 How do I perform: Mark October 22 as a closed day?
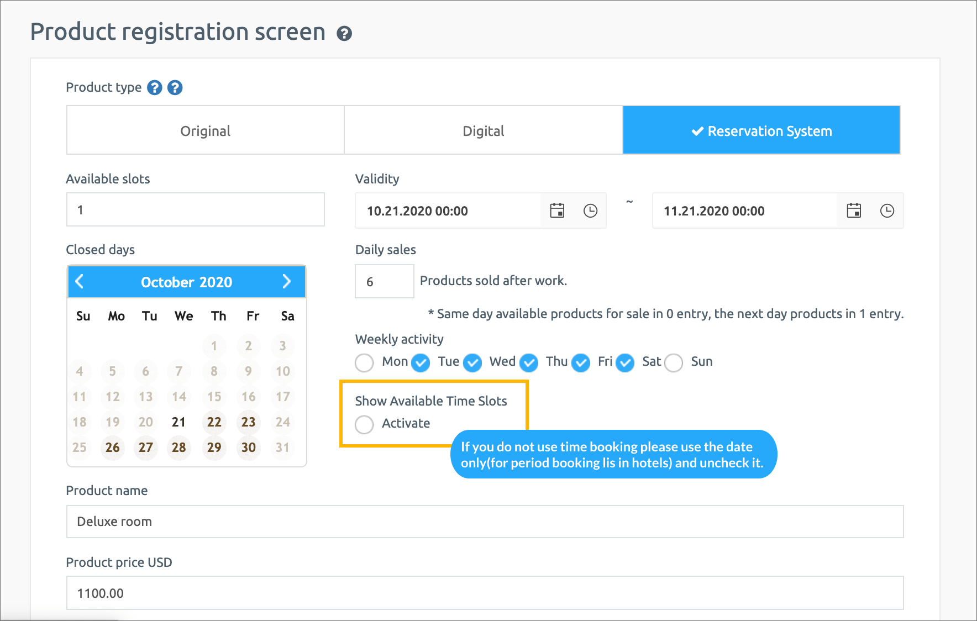click(x=214, y=422)
